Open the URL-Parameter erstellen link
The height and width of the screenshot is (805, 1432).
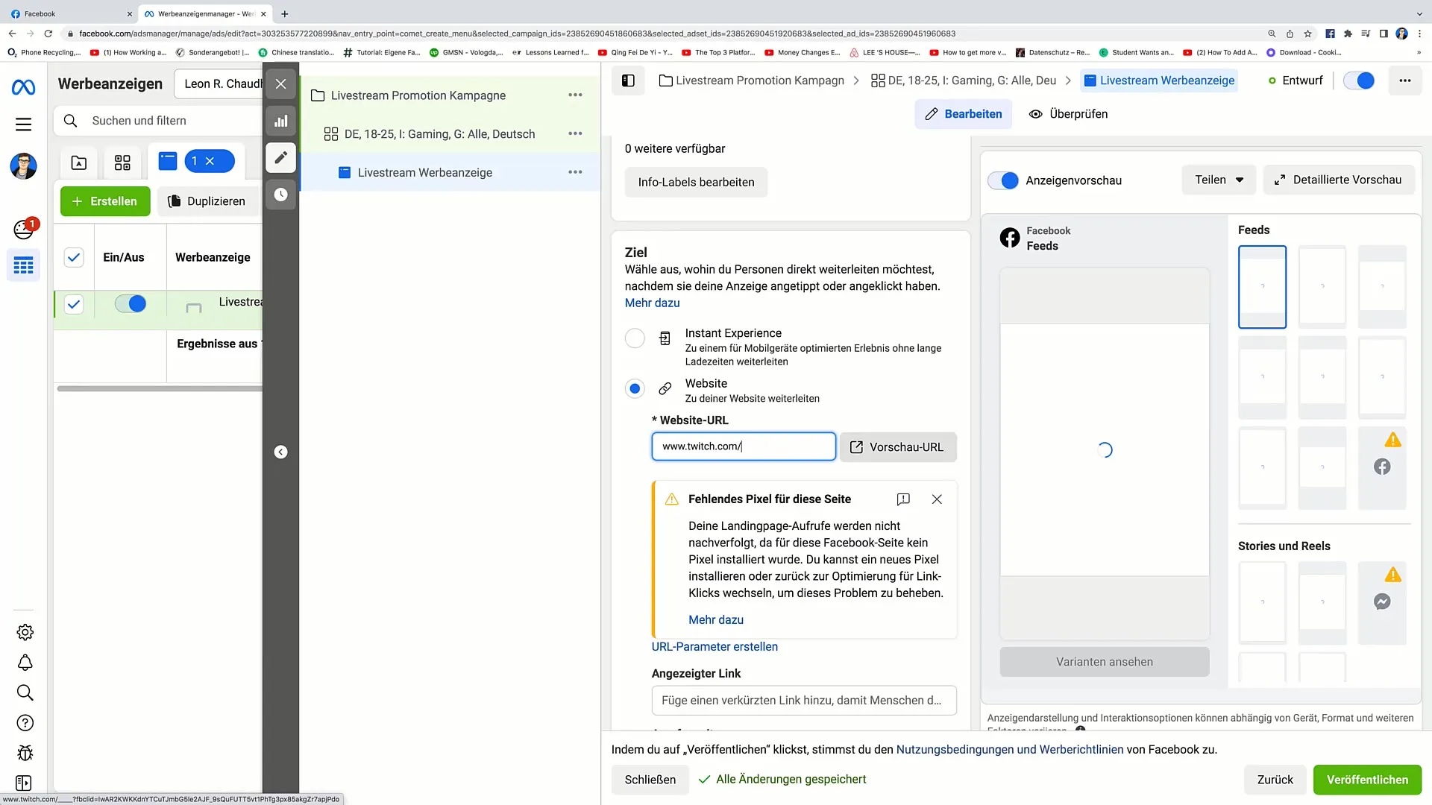coord(715,647)
